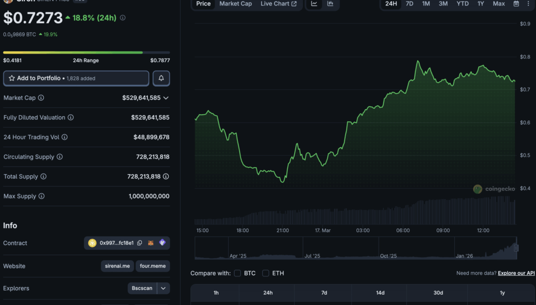Switch to the line chart view icon
Image resolution: width=536 pixels, height=305 pixels.
point(314,4)
